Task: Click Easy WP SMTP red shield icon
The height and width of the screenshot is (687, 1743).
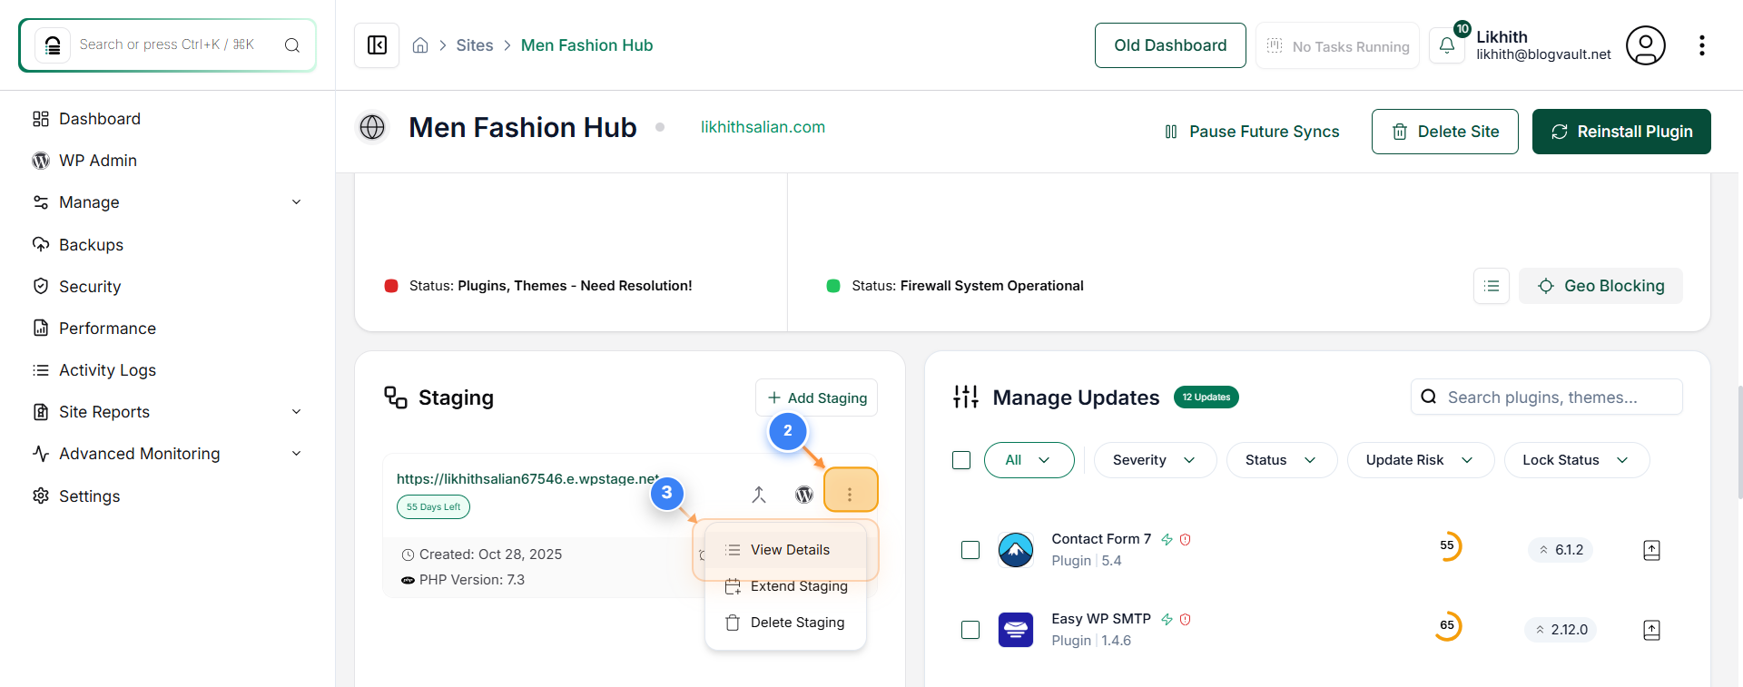Action: coord(1185,619)
